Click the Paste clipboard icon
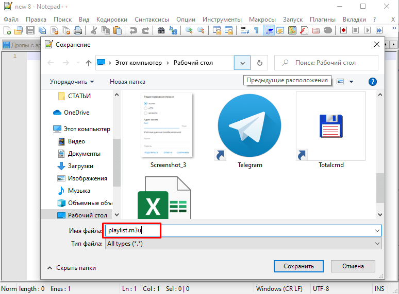 tap(118, 30)
